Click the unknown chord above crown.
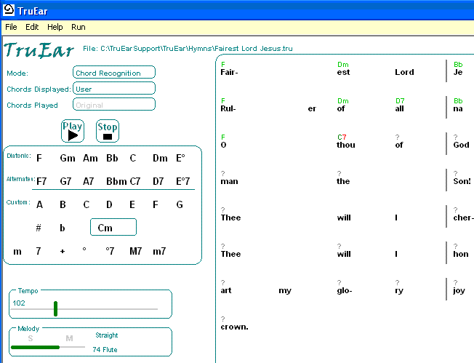 pos(222,319)
